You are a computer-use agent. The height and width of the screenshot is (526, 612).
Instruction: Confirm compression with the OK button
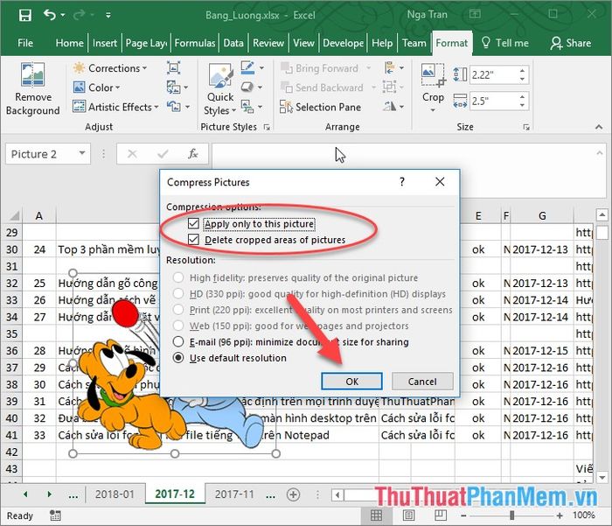click(x=351, y=381)
